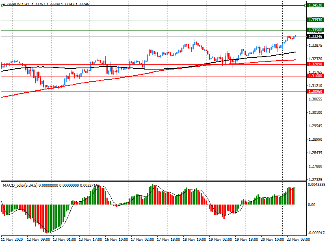Click the chart menu triangle beside GBPUSD,H1
This screenshot has height=244, width=325.
coord(3,4)
